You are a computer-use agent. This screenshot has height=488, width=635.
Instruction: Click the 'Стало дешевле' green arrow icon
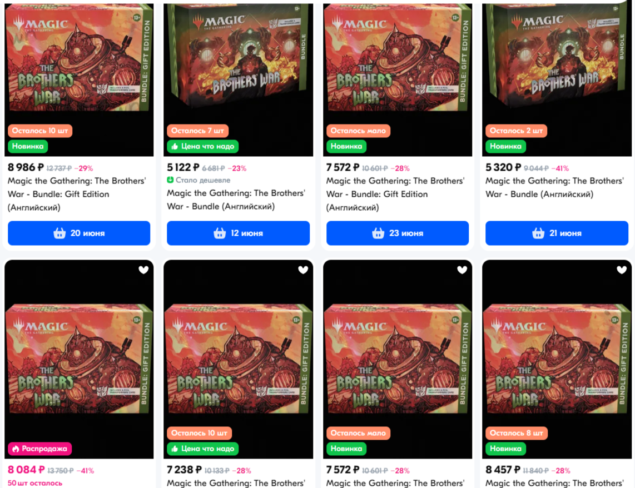[170, 180]
